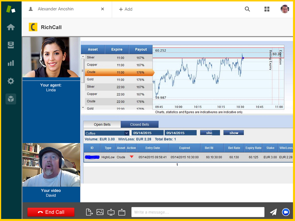Select the cube icon in sidebar
This screenshot has width=295, height=221.
tap(11, 99)
